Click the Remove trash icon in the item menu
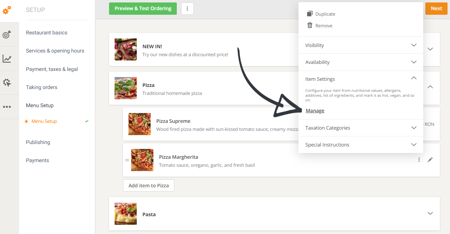450x234 pixels. pos(310,25)
